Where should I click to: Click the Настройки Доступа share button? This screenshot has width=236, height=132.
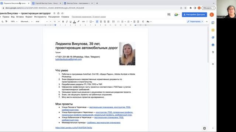click(x=194, y=15)
